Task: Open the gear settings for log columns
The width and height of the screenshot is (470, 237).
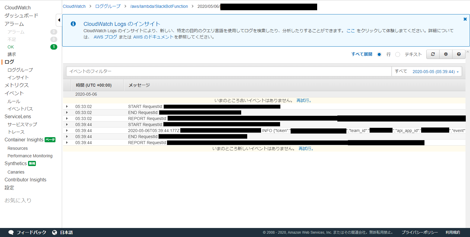Action: pyautogui.click(x=446, y=54)
